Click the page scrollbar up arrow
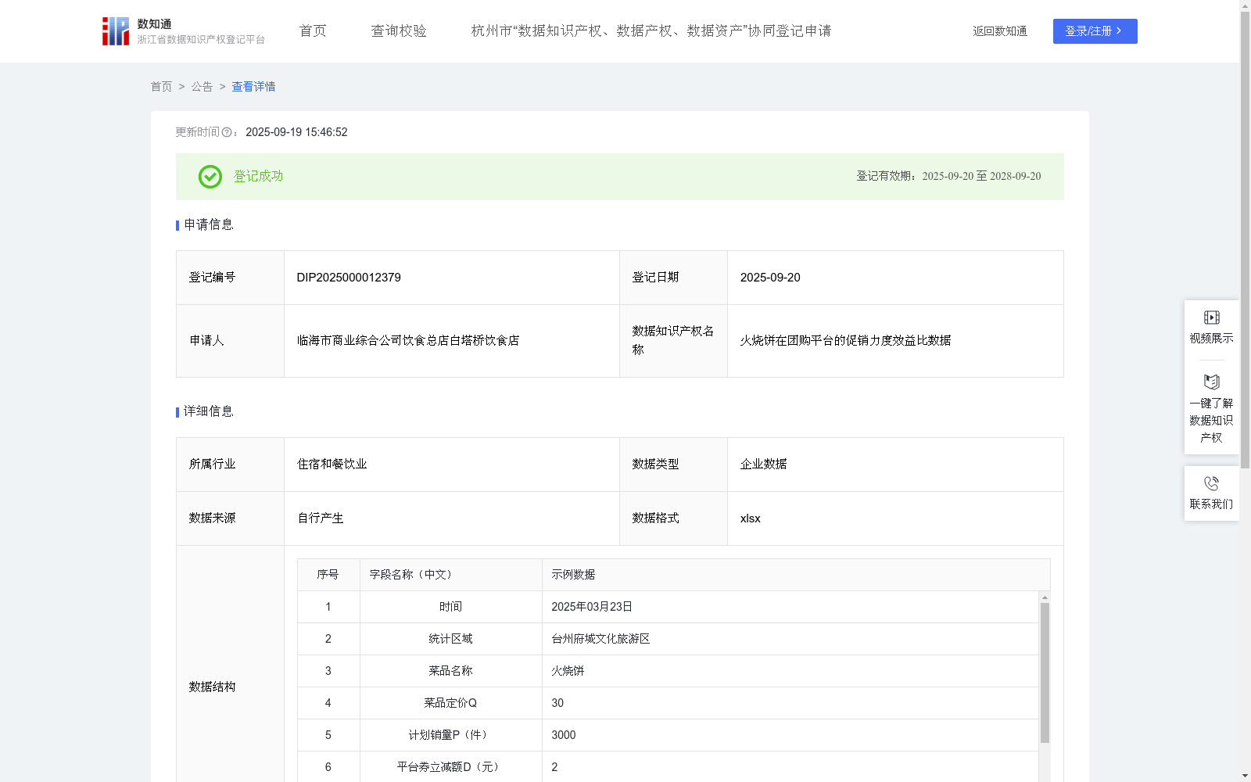This screenshot has width=1251, height=782. coord(1245,5)
